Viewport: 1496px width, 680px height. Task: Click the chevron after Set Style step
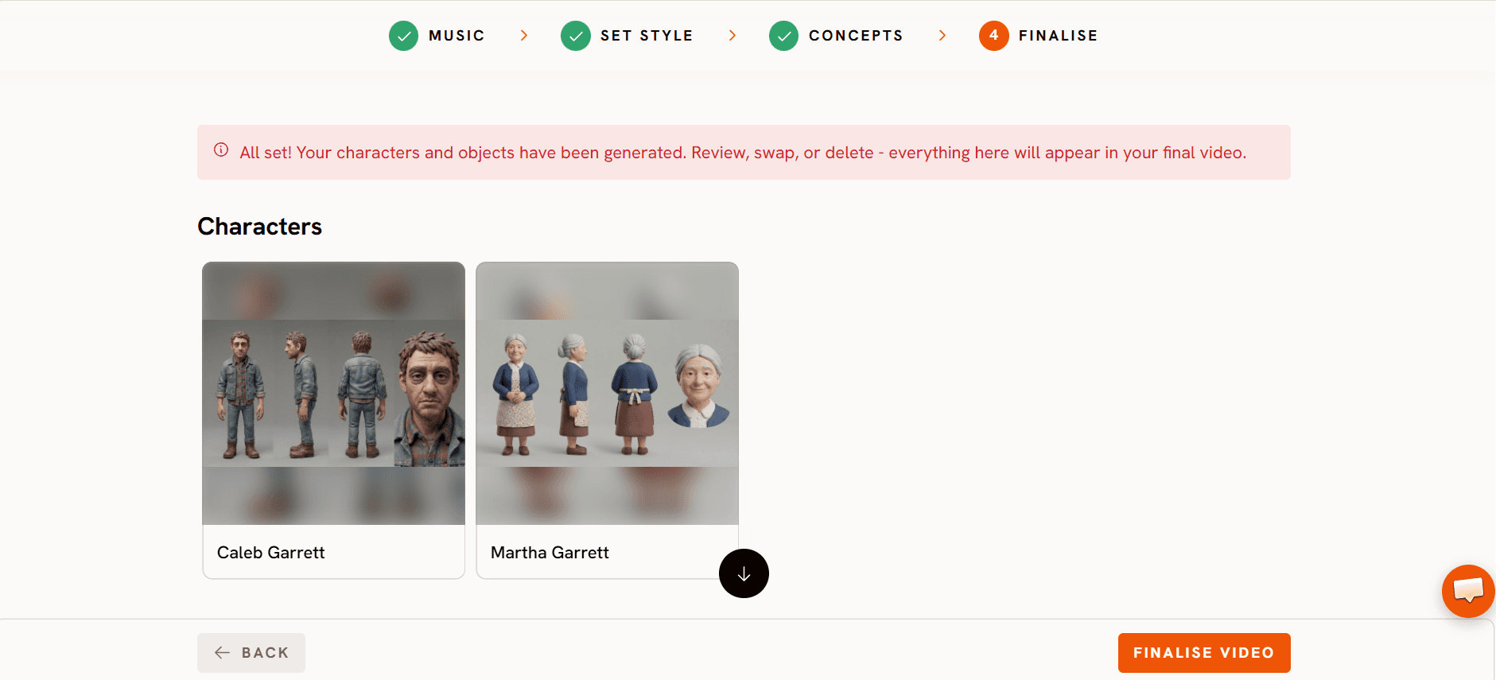coord(732,36)
